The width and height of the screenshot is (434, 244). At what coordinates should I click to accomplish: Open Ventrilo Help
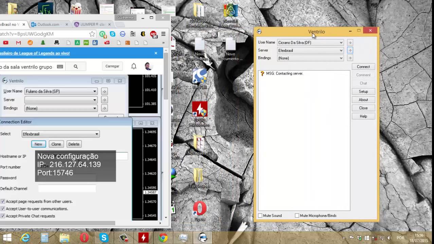coord(363,116)
